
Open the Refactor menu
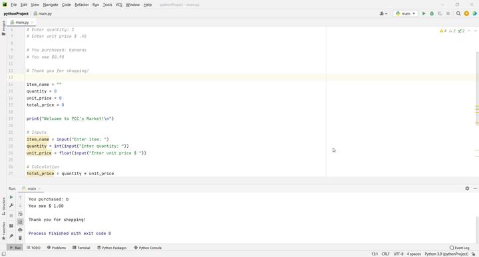tap(82, 5)
